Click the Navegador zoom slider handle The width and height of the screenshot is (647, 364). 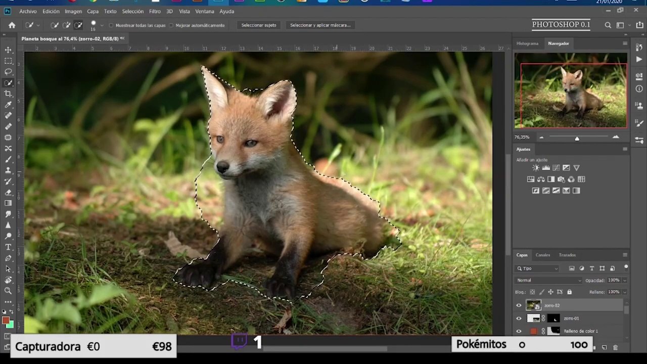(x=577, y=139)
